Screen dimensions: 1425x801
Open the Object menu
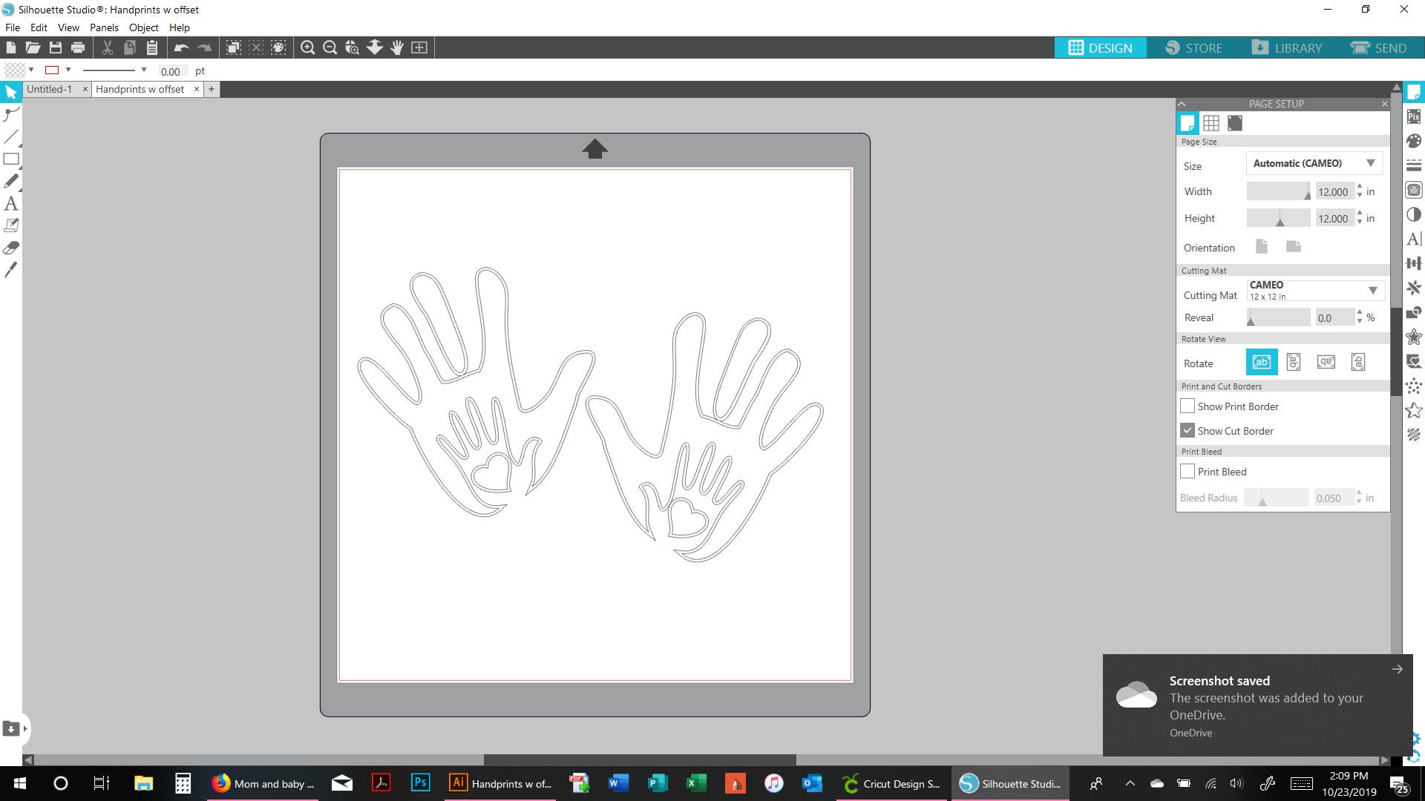point(143,27)
